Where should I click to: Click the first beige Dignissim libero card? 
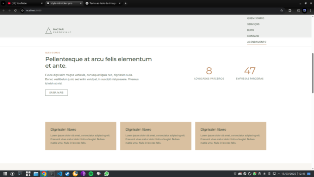(x=81, y=136)
